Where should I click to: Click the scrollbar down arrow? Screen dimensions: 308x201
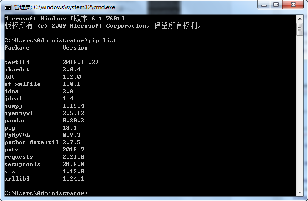[299, 193]
